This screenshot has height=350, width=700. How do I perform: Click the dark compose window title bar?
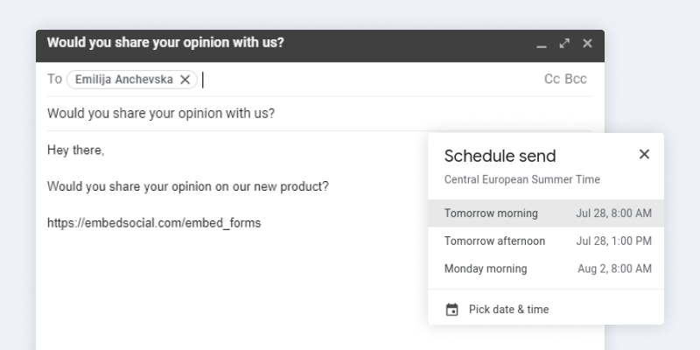350,43
